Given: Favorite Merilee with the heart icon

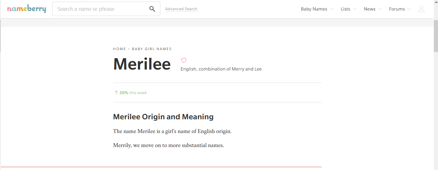Looking at the screenshot, I should tap(184, 60).
